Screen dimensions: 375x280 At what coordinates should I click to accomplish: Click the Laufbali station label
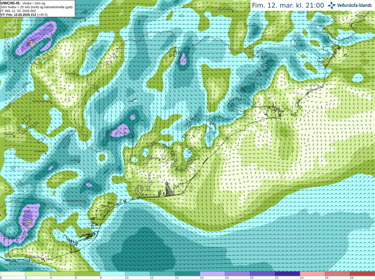tap(74, 160)
